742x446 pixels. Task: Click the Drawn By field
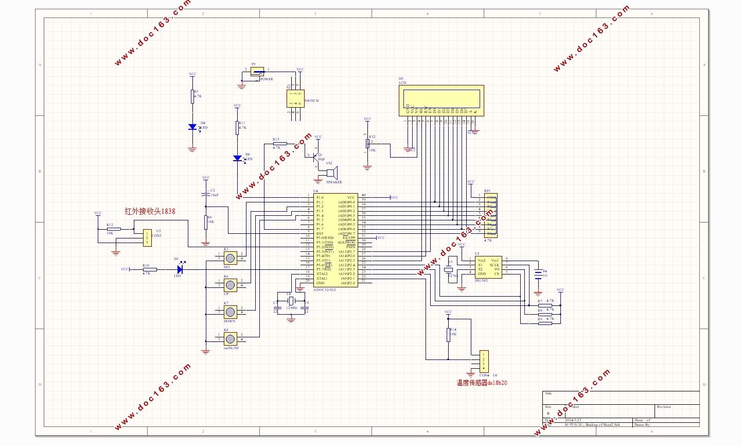click(x=666, y=425)
